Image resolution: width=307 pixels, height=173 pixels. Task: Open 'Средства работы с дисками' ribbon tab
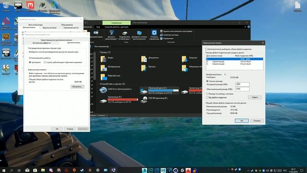point(116,27)
